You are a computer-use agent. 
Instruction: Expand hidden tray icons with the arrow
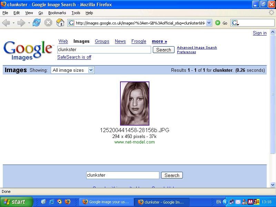pos(225,202)
